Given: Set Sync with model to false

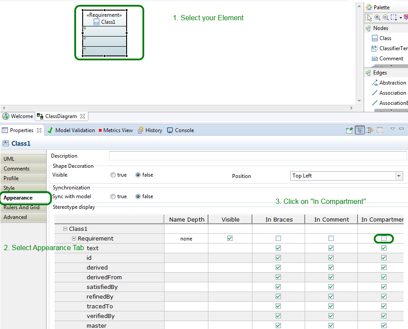Looking at the screenshot, I should point(138,196).
